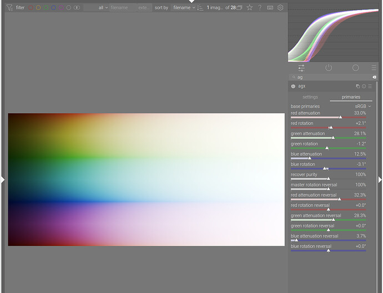Click the 'sort by' label
This screenshot has height=293, width=383.
[162, 8]
